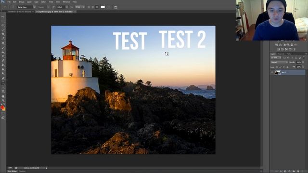Viewport: 308px width, 173px height.
Task: Switch to the Untitled-1 document tab
Action: tap(20, 12)
